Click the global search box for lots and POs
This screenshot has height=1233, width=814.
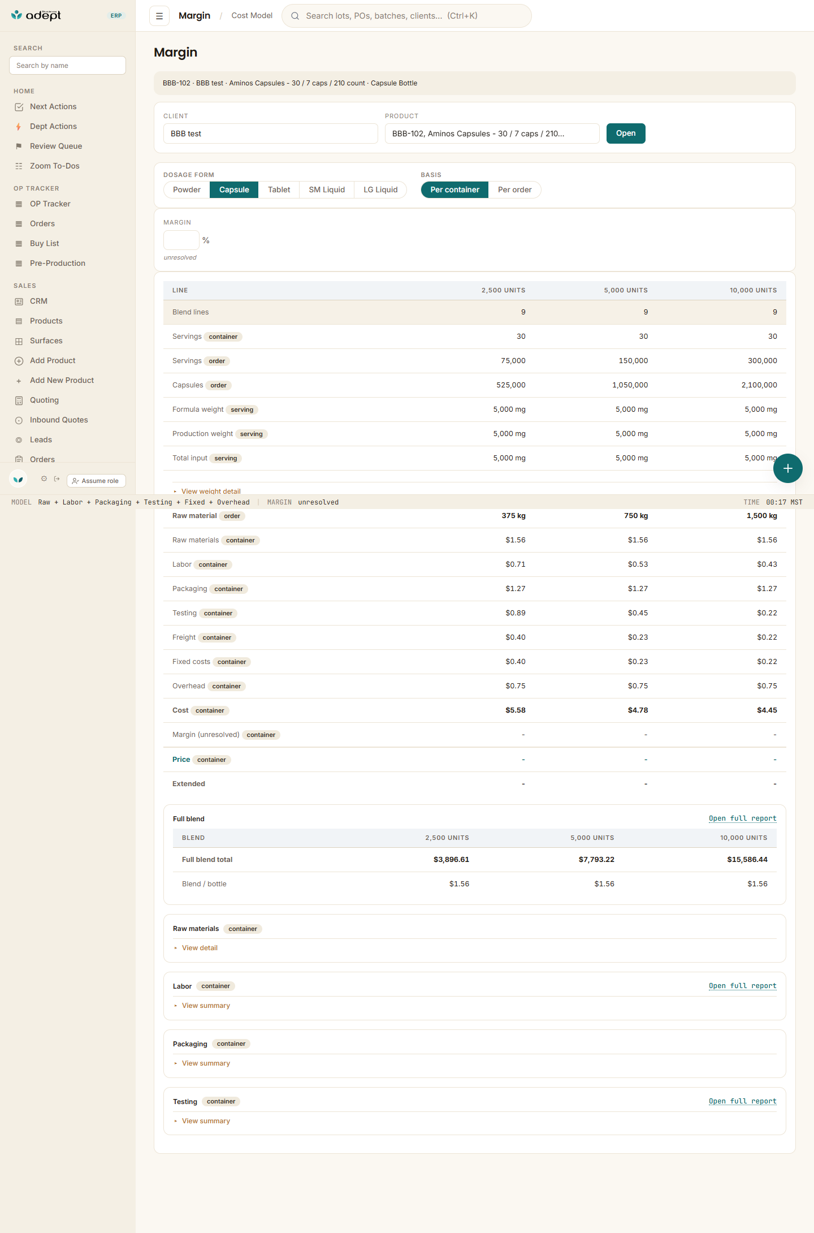(406, 16)
